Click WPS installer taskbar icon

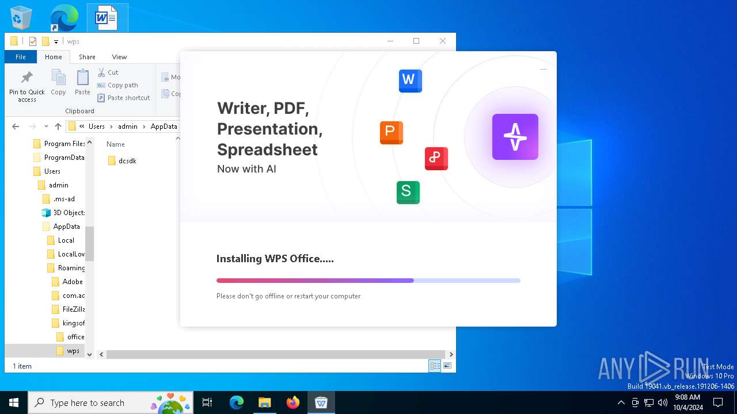[321, 402]
